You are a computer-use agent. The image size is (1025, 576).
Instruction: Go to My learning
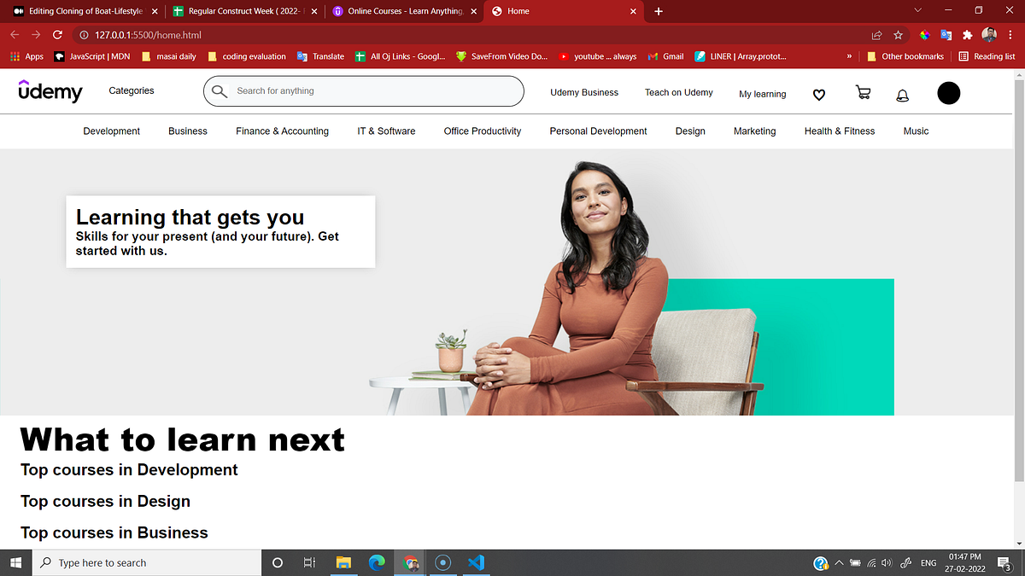point(762,94)
